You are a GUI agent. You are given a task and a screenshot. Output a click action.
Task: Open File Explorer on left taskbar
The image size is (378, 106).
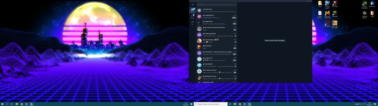point(17,104)
